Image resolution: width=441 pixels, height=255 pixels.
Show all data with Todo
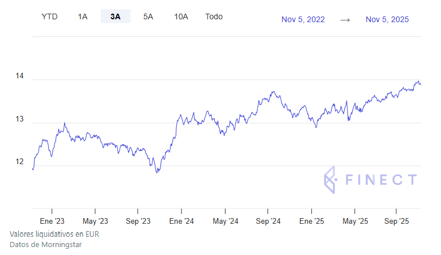pyautogui.click(x=214, y=16)
